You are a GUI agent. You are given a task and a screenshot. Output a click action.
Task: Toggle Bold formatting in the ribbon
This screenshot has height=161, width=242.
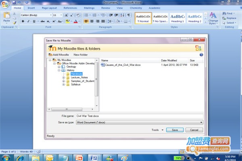[23, 21]
